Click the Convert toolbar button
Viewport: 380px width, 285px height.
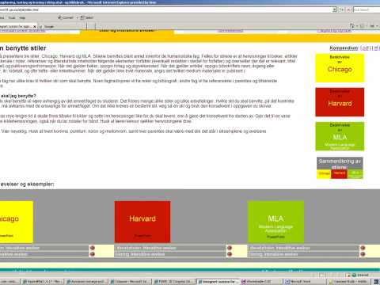click(66, 17)
